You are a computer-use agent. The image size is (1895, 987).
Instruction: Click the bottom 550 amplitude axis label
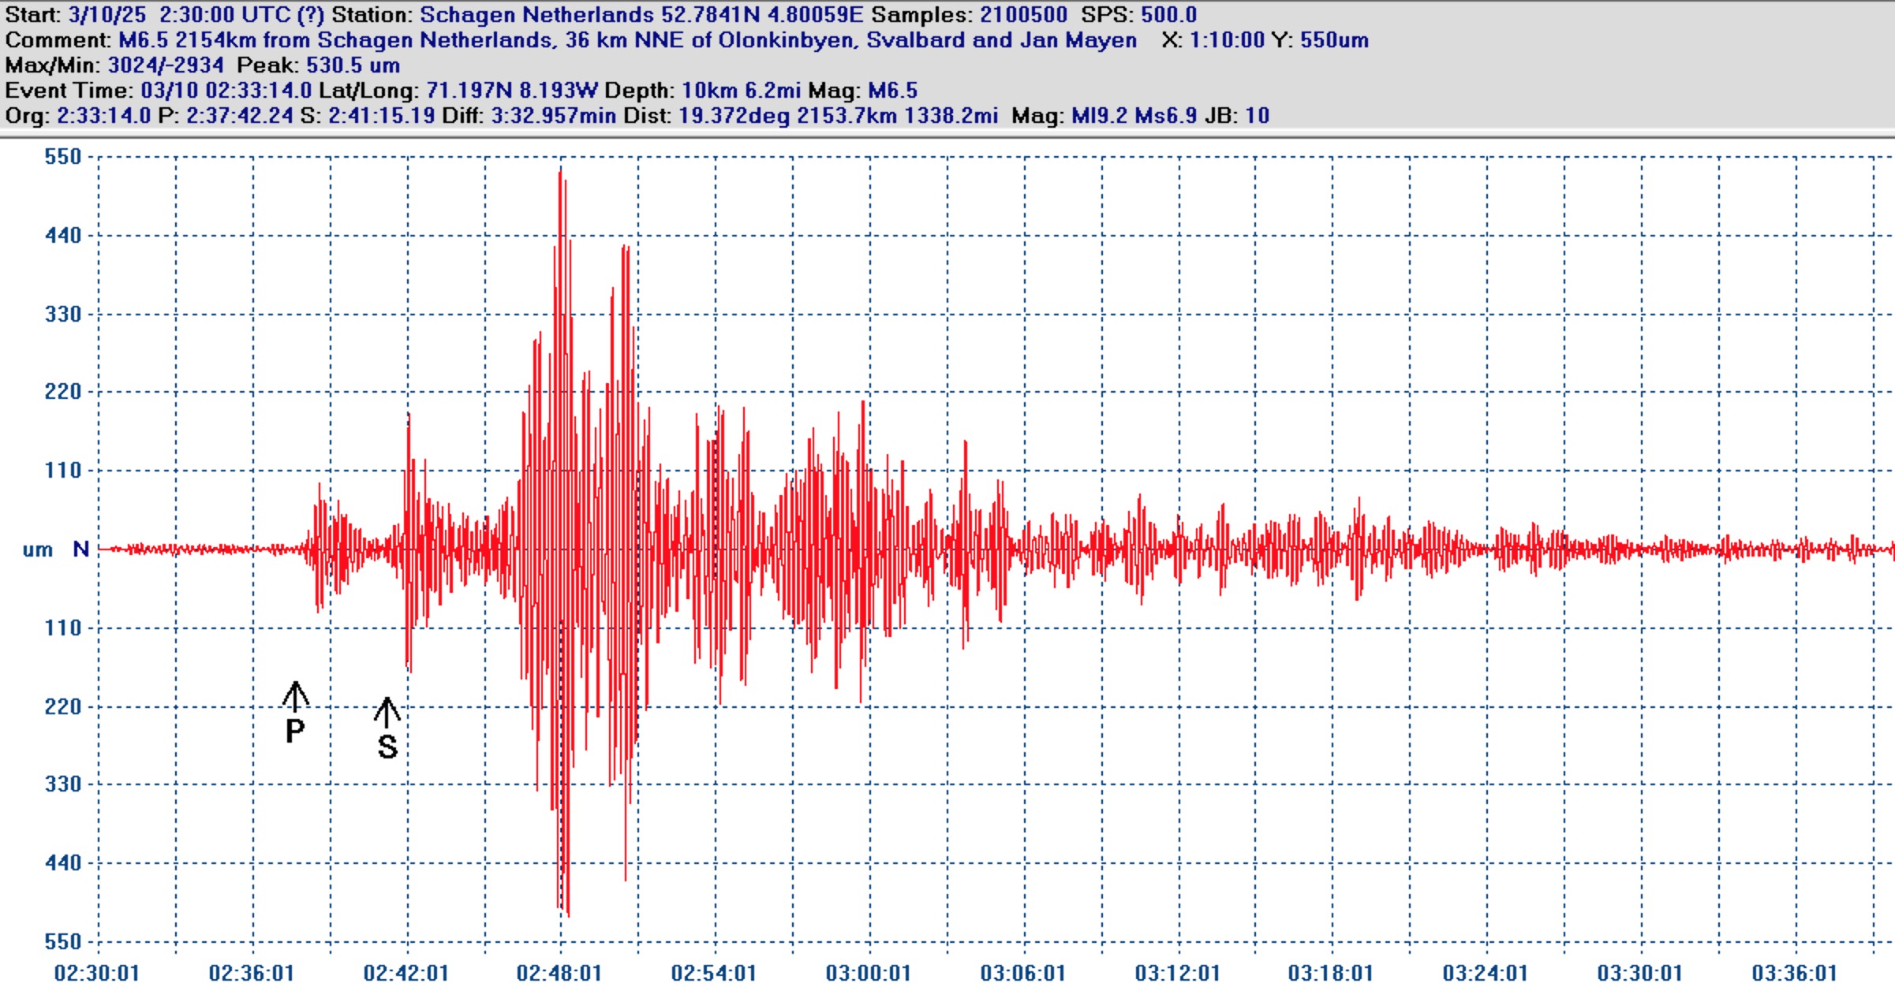tap(63, 941)
